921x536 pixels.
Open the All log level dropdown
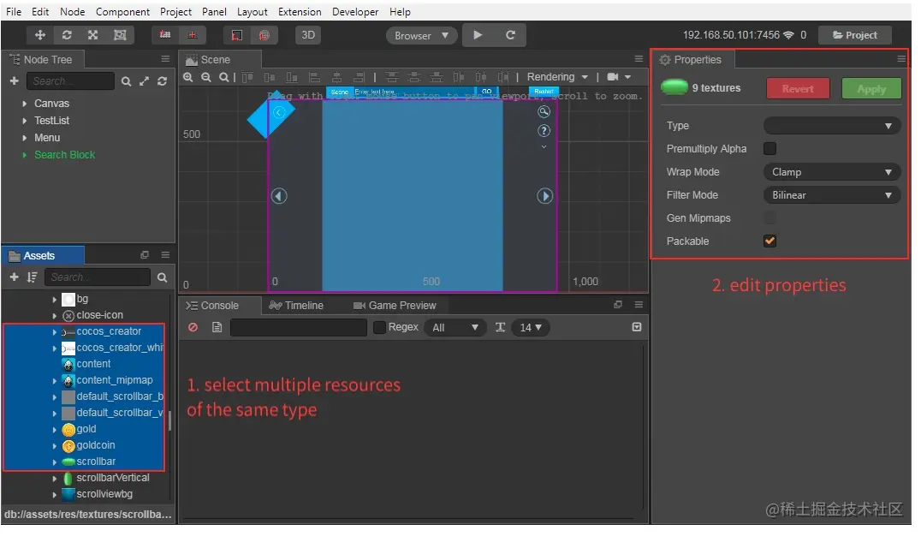tap(455, 327)
